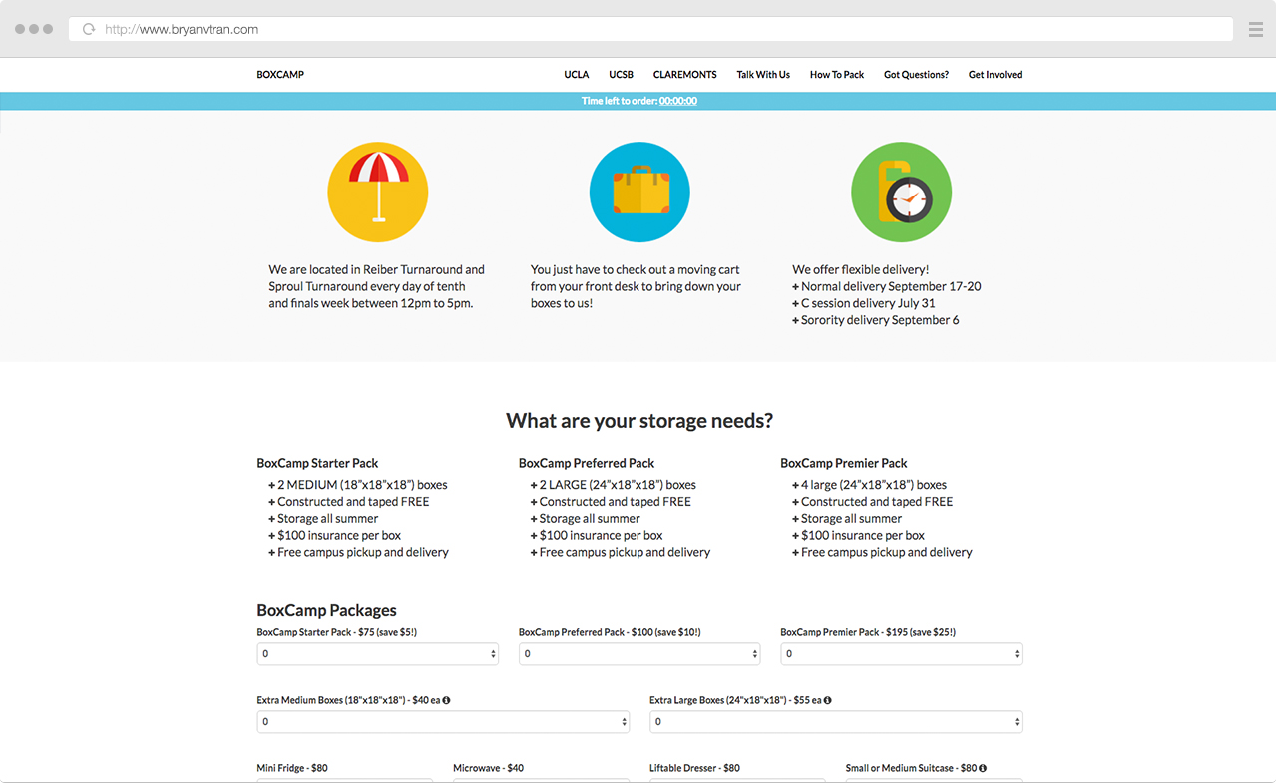Open the Extra Large Boxes quantity dropdown

coord(836,721)
